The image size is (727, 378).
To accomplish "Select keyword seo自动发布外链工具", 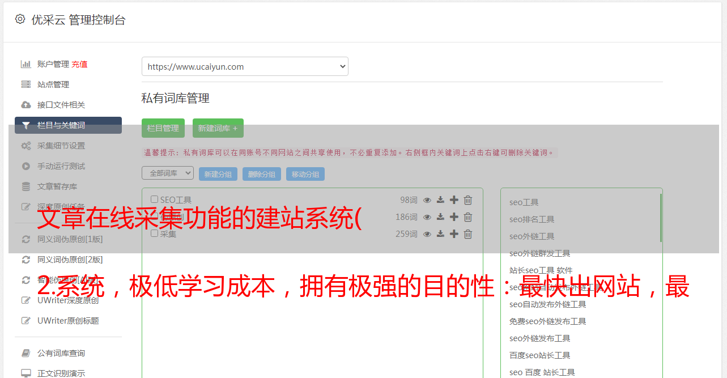I will click(548, 304).
